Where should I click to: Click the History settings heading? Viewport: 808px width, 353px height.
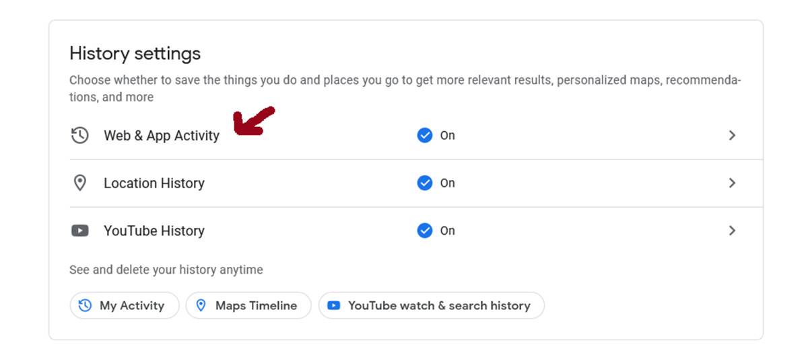[x=135, y=53]
